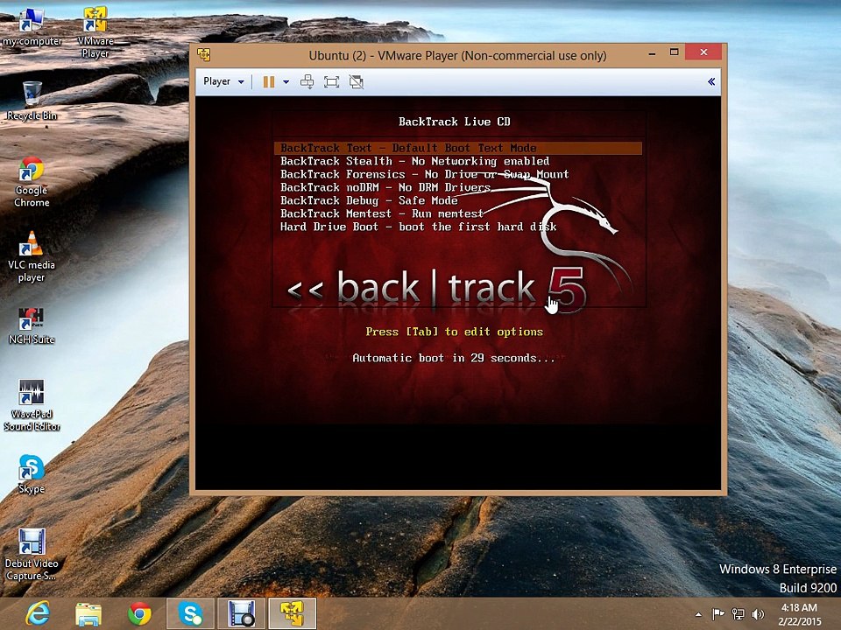Open File Explorer from the taskbar

(89, 614)
